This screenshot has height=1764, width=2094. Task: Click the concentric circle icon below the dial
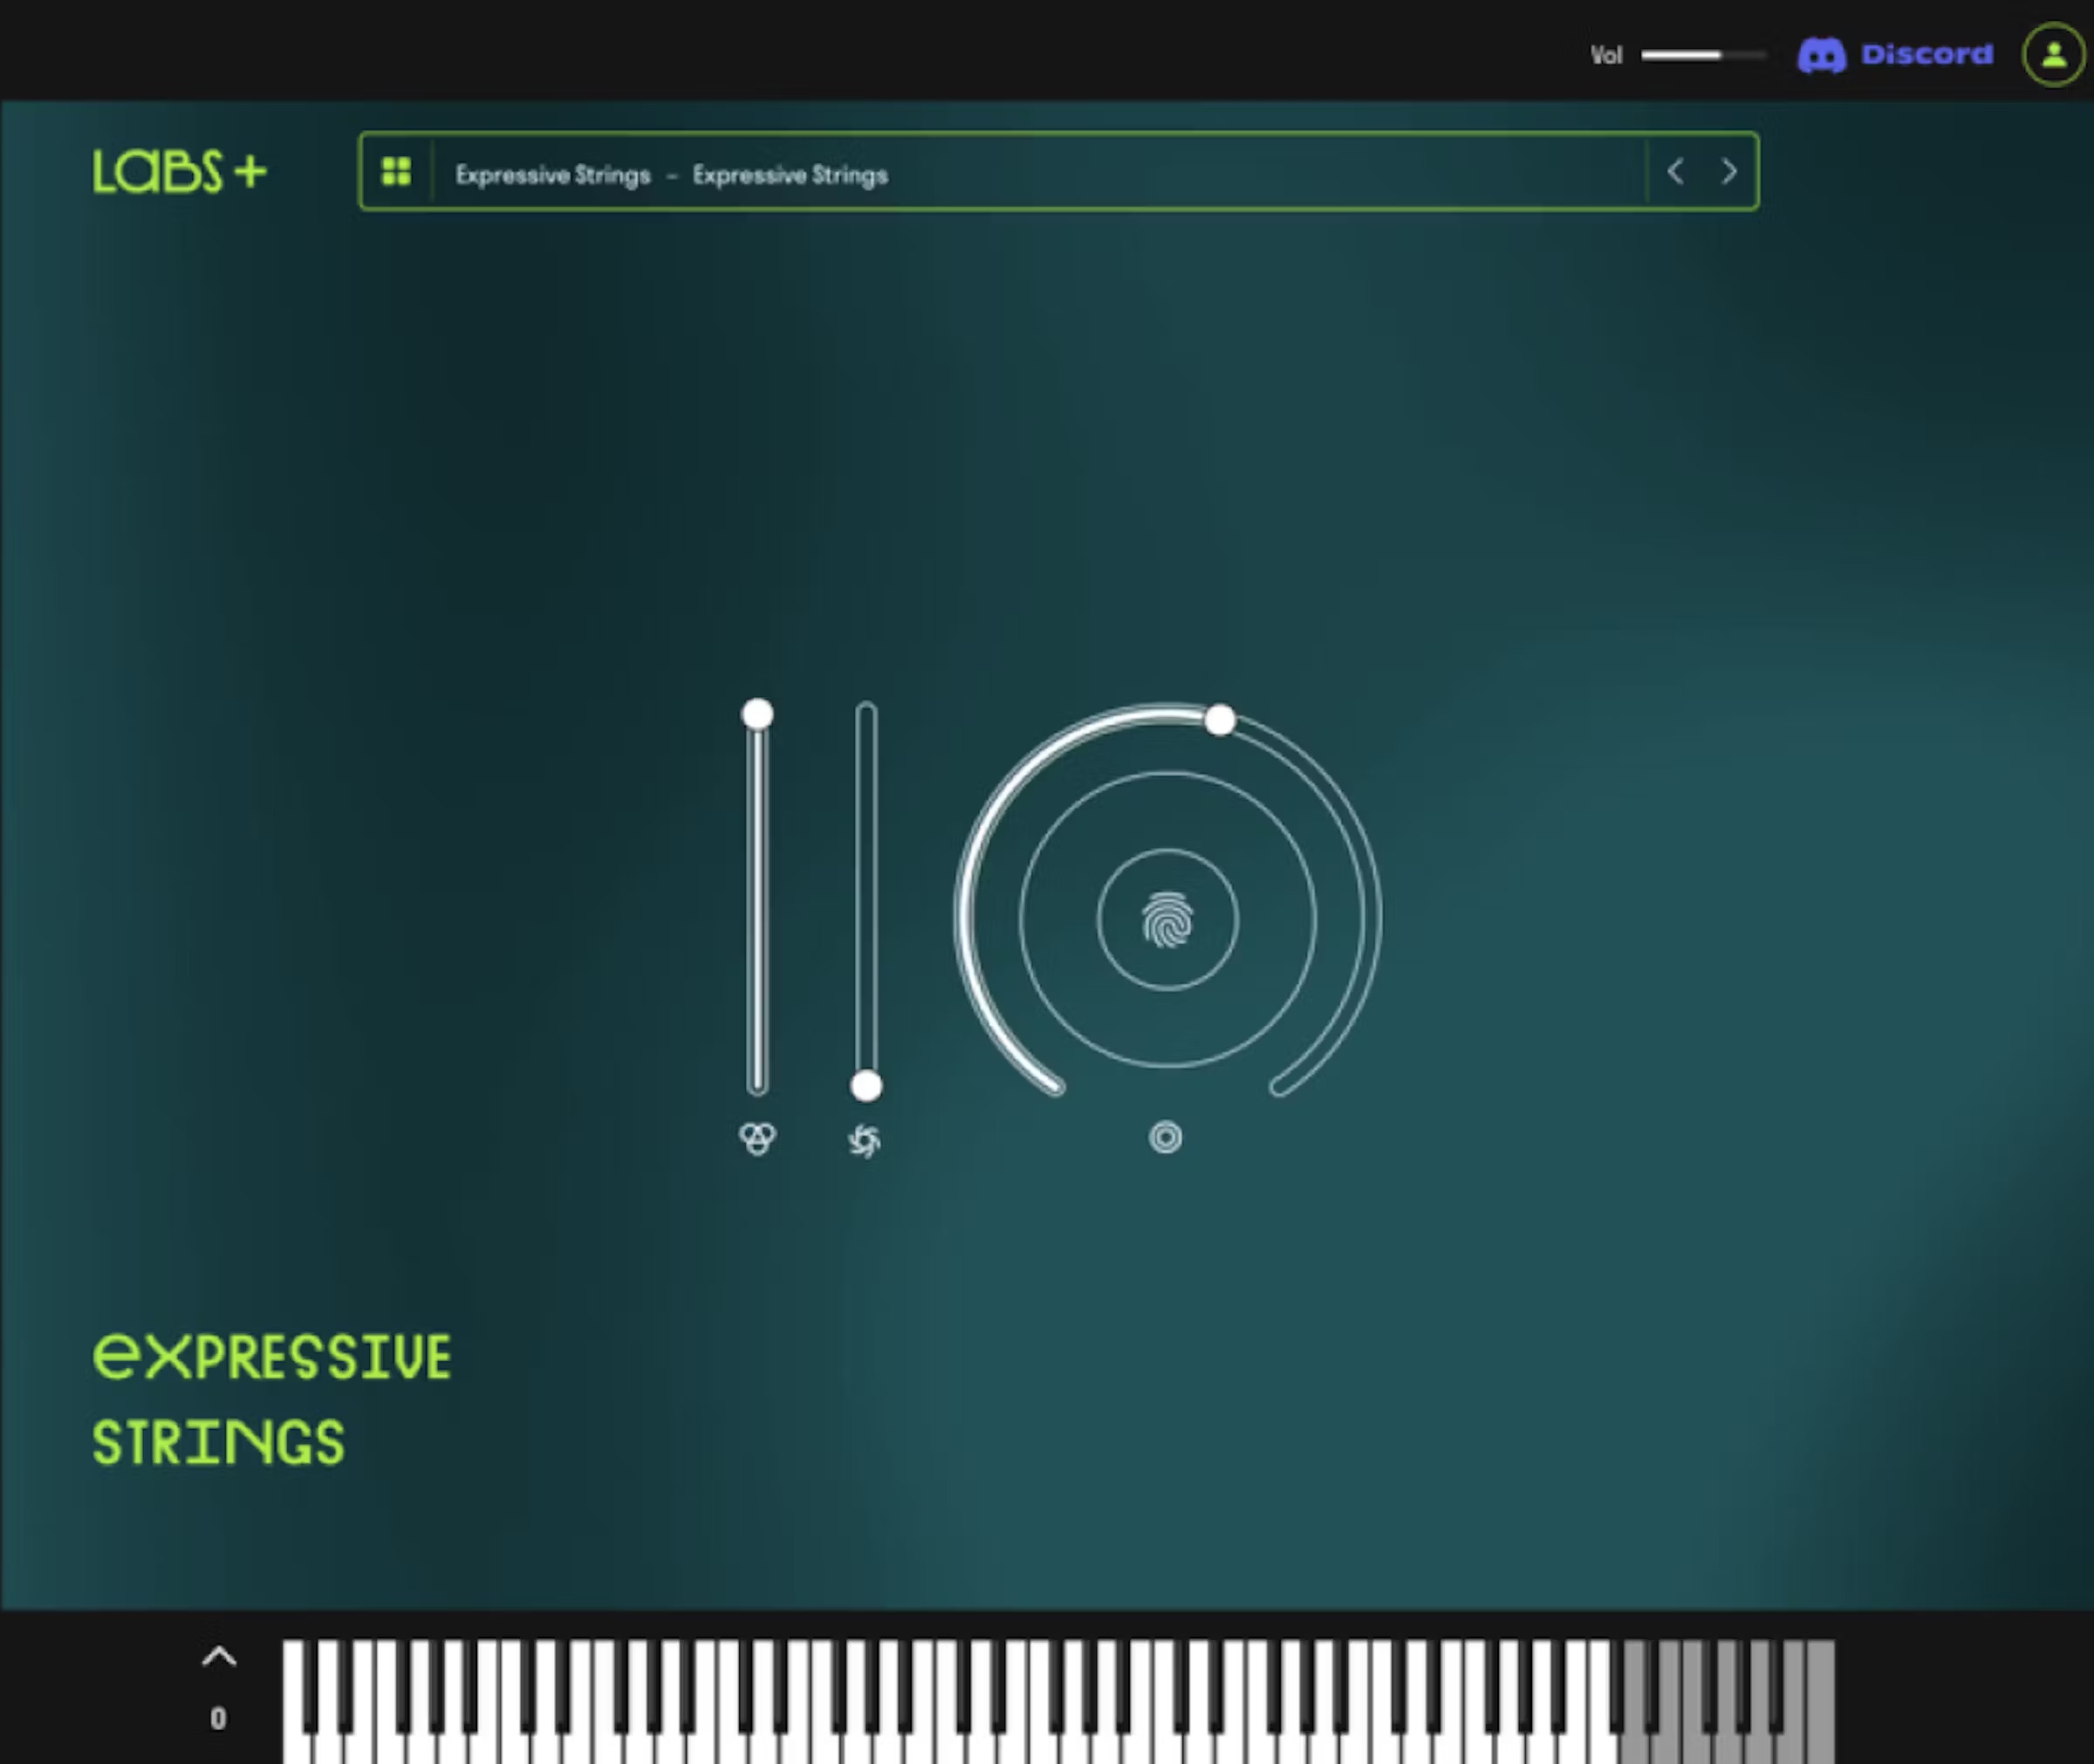tap(1165, 1137)
